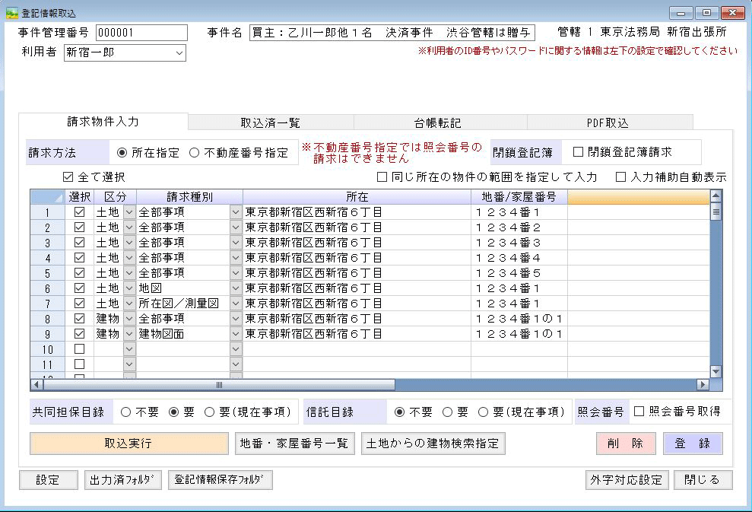Viewport: 752px width, 512px height.
Task: Click the grid select-all corner cell
Action: (x=46, y=197)
